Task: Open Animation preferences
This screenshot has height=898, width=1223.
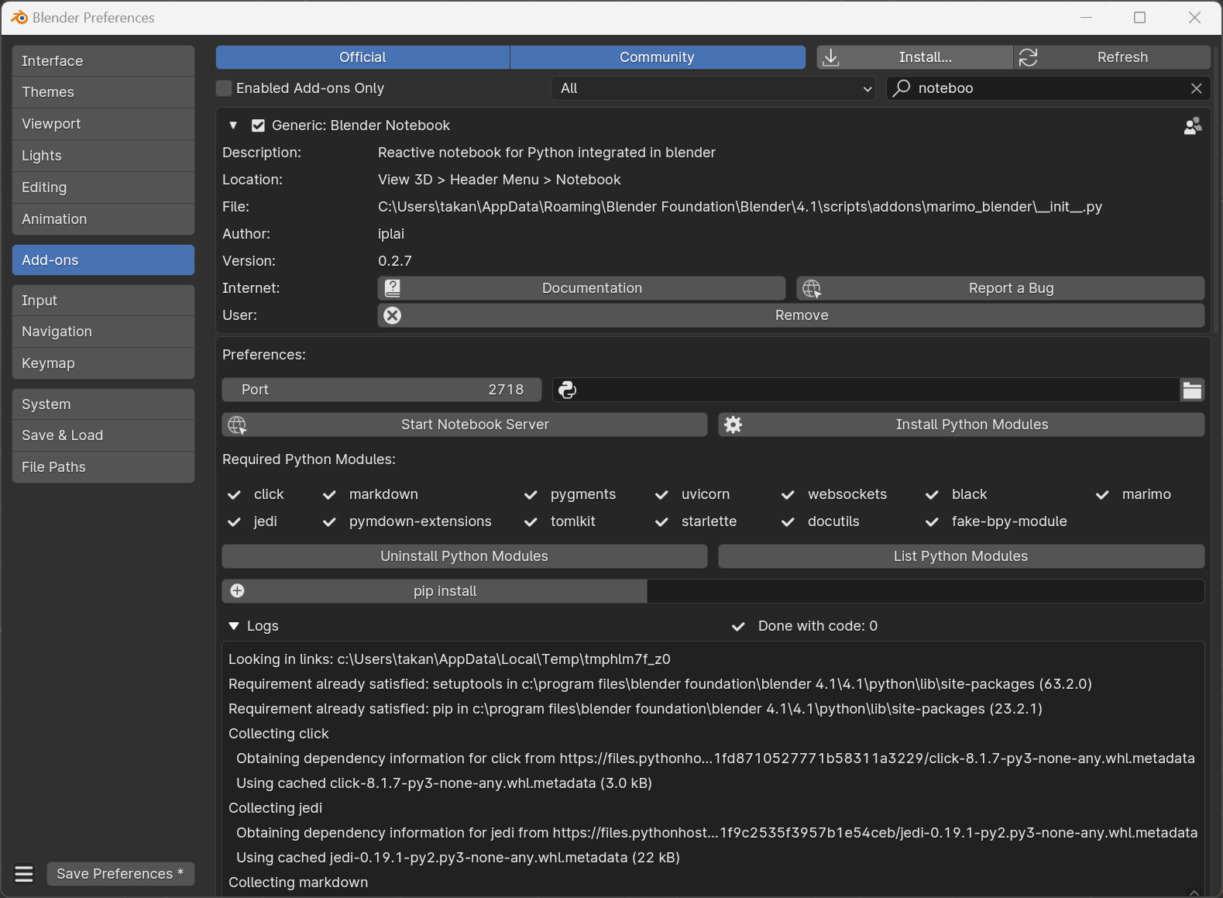Action: [103, 219]
